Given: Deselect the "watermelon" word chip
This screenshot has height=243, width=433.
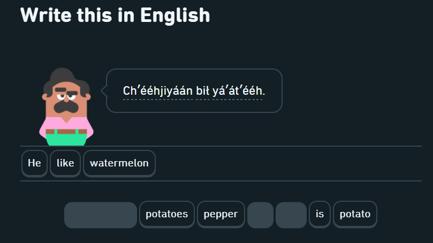Looking at the screenshot, I should (x=119, y=163).
